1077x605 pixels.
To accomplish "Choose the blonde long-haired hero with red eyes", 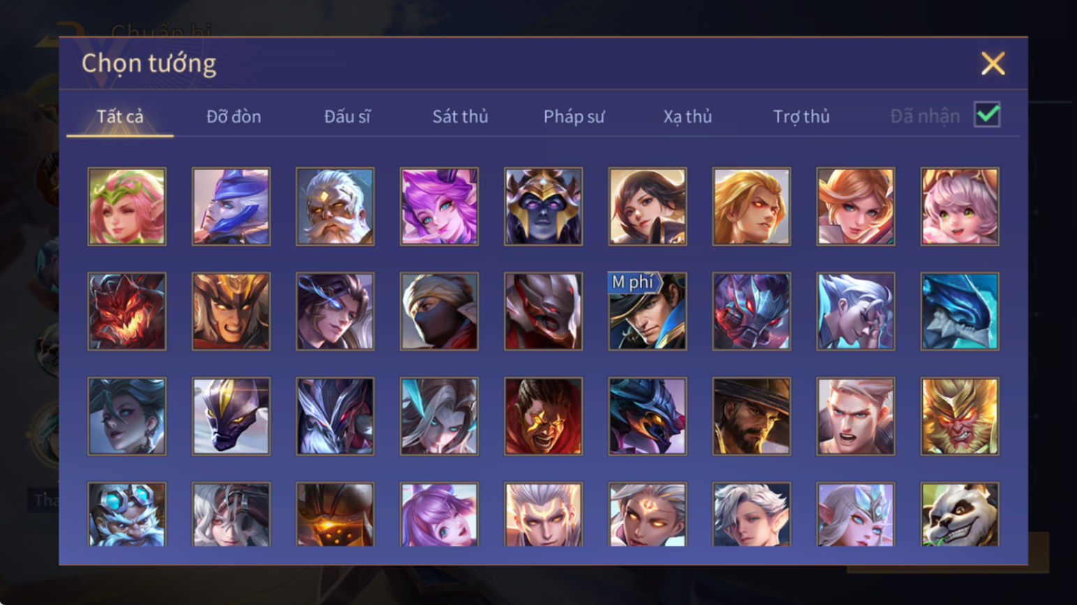I will pos(752,206).
